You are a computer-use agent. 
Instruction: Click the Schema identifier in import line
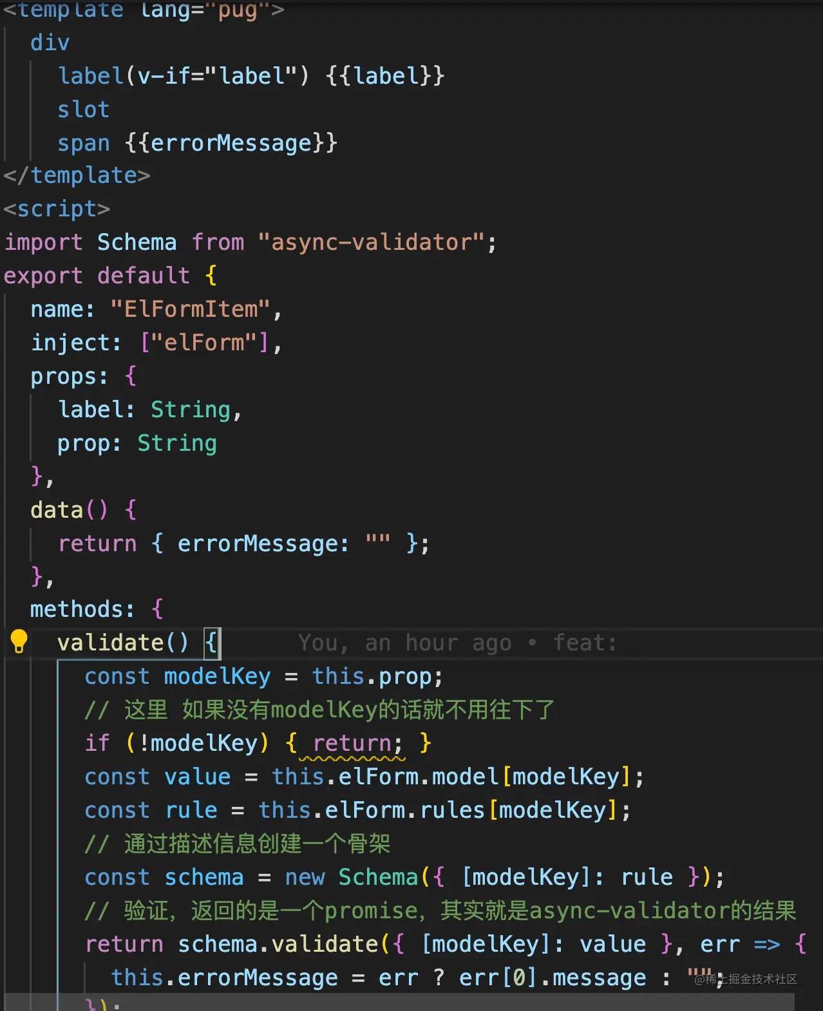[x=137, y=242]
